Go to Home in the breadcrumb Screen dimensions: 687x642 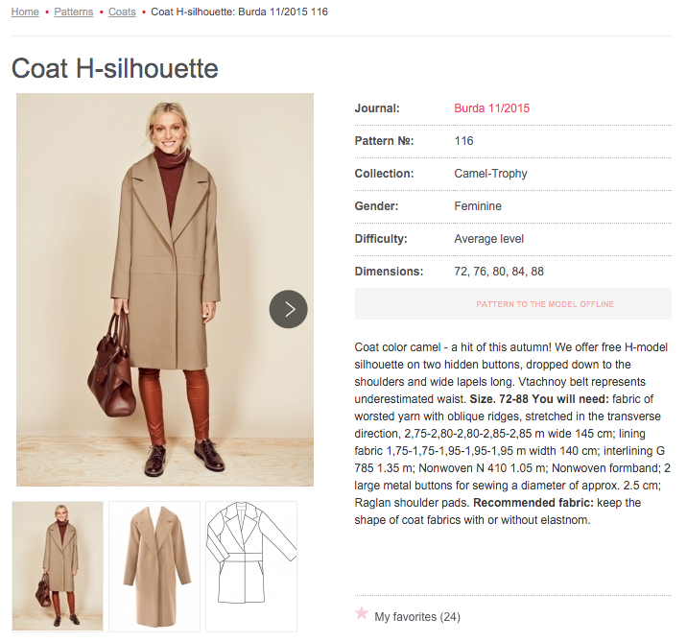tap(25, 12)
